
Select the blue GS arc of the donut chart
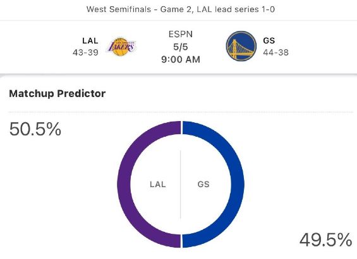238,184
